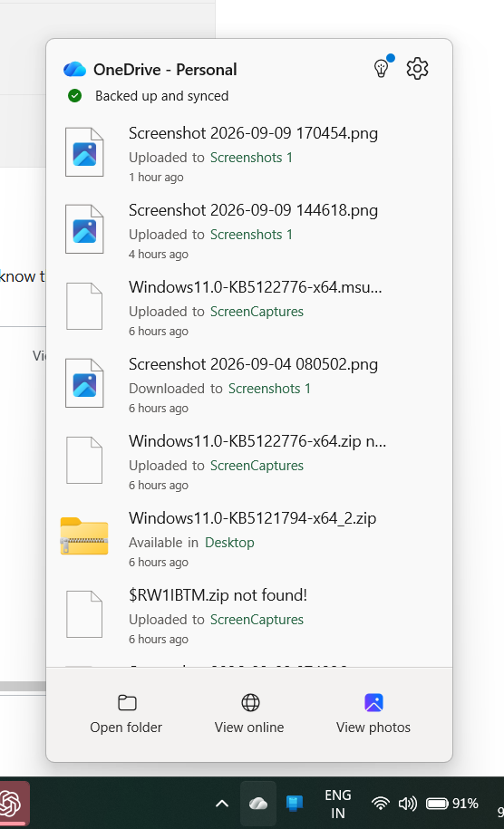
Task: Open OneDrive settings gear icon
Action: tap(417, 69)
